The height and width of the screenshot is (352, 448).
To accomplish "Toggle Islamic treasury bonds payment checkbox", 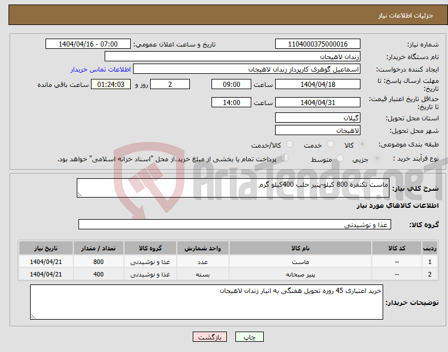I will tap(285, 158).
